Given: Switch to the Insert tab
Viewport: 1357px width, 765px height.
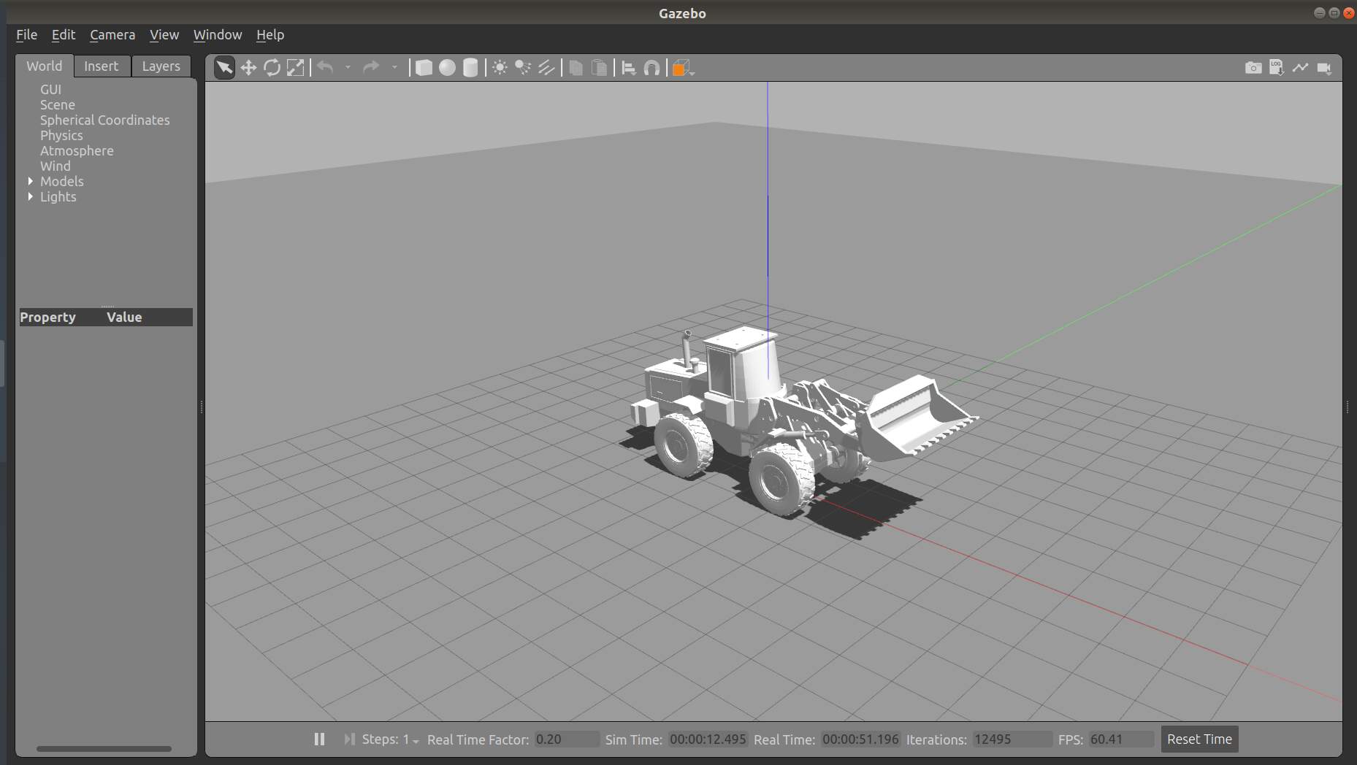Looking at the screenshot, I should tap(101, 66).
